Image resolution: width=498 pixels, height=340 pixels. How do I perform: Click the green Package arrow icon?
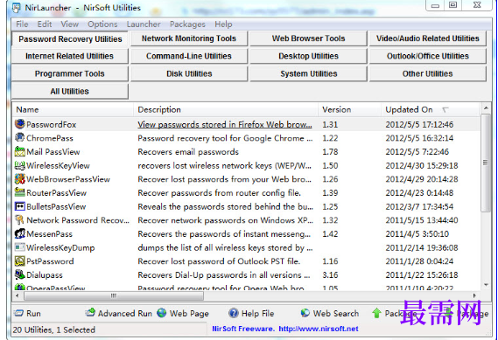[x=376, y=313]
